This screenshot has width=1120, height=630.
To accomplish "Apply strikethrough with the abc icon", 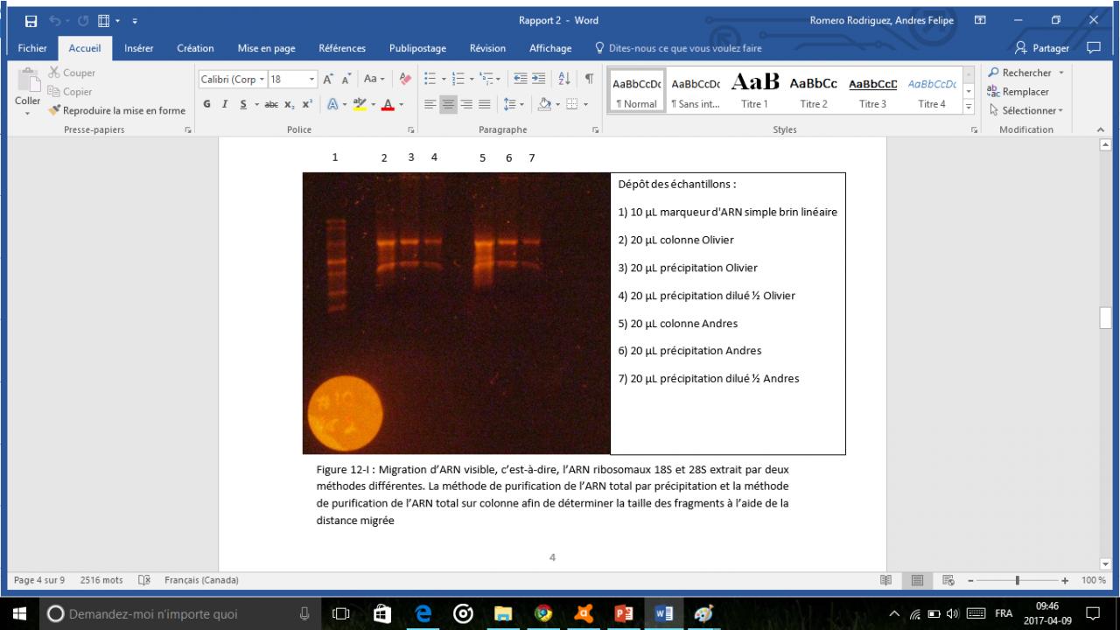I will tap(270, 104).
